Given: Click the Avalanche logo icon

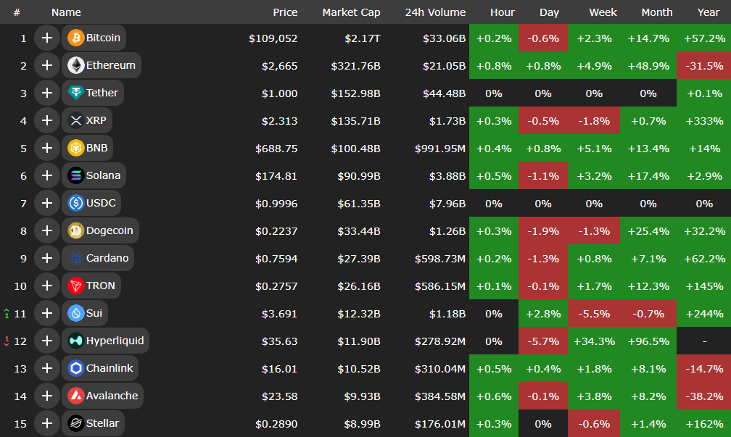Looking at the screenshot, I should tap(75, 396).
